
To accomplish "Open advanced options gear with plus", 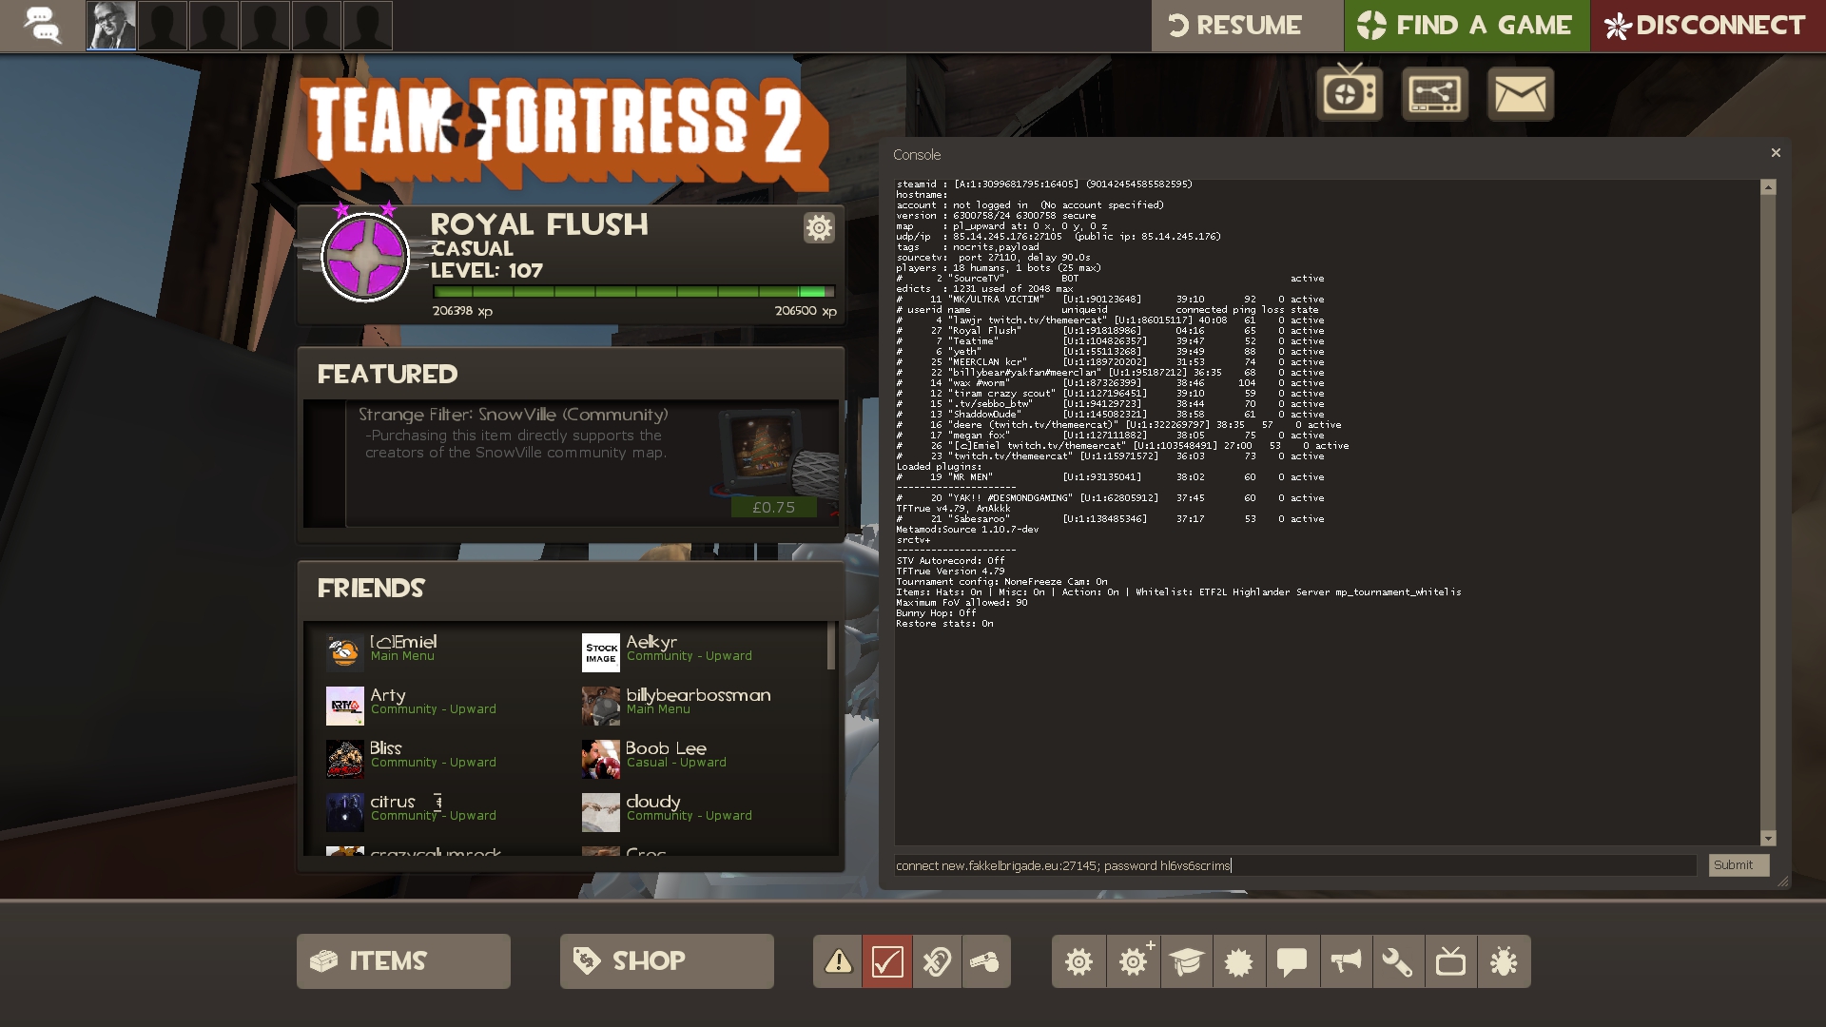I will pyautogui.click(x=1134, y=961).
